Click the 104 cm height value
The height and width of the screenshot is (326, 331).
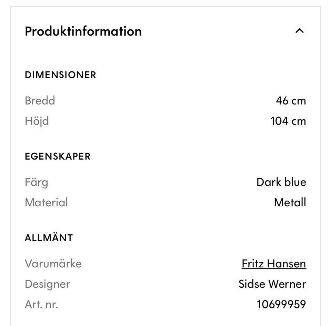(x=288, y=121)
